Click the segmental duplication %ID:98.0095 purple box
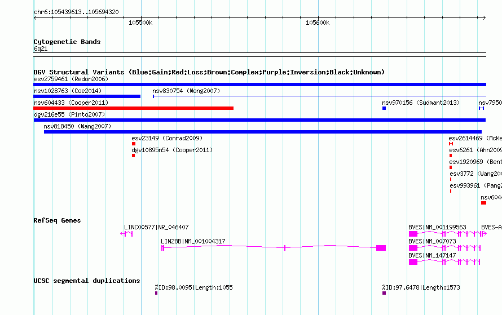This screenshot has width=502, height=315. point(156,293)
